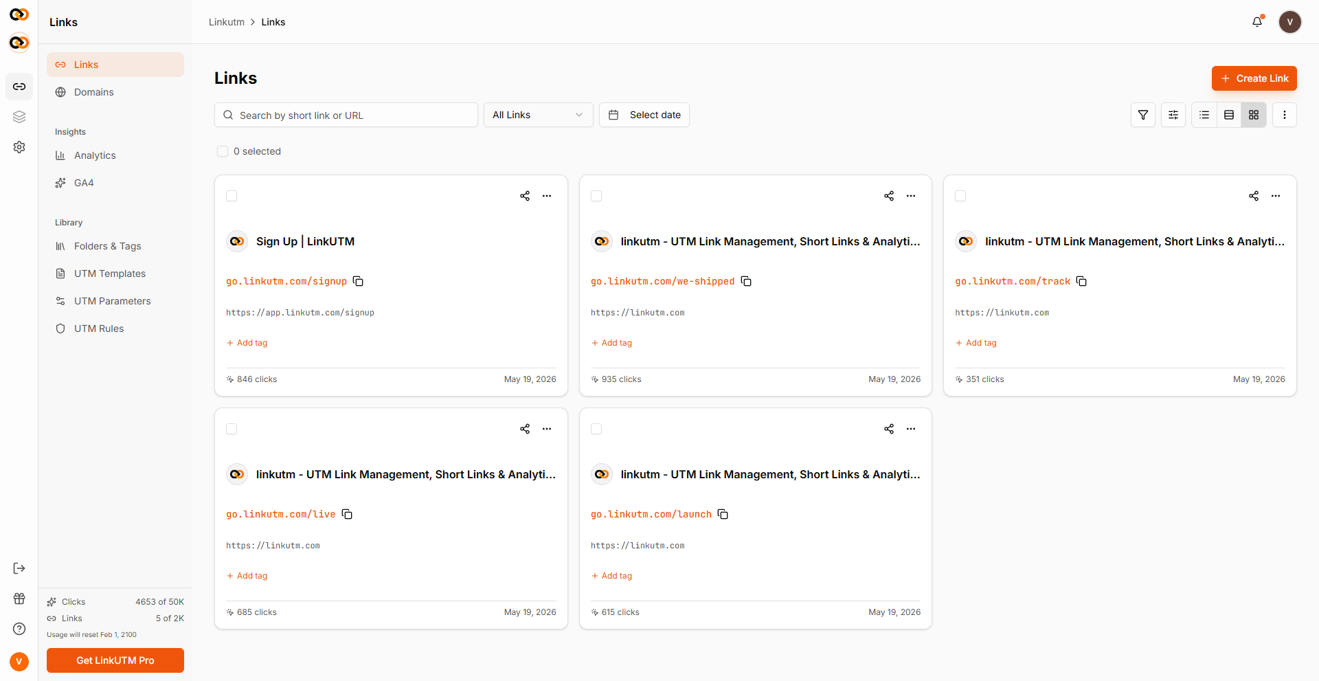Check the live card checkbox
1319x681 pixels.
pyautogui.click(x=232, y=429)
